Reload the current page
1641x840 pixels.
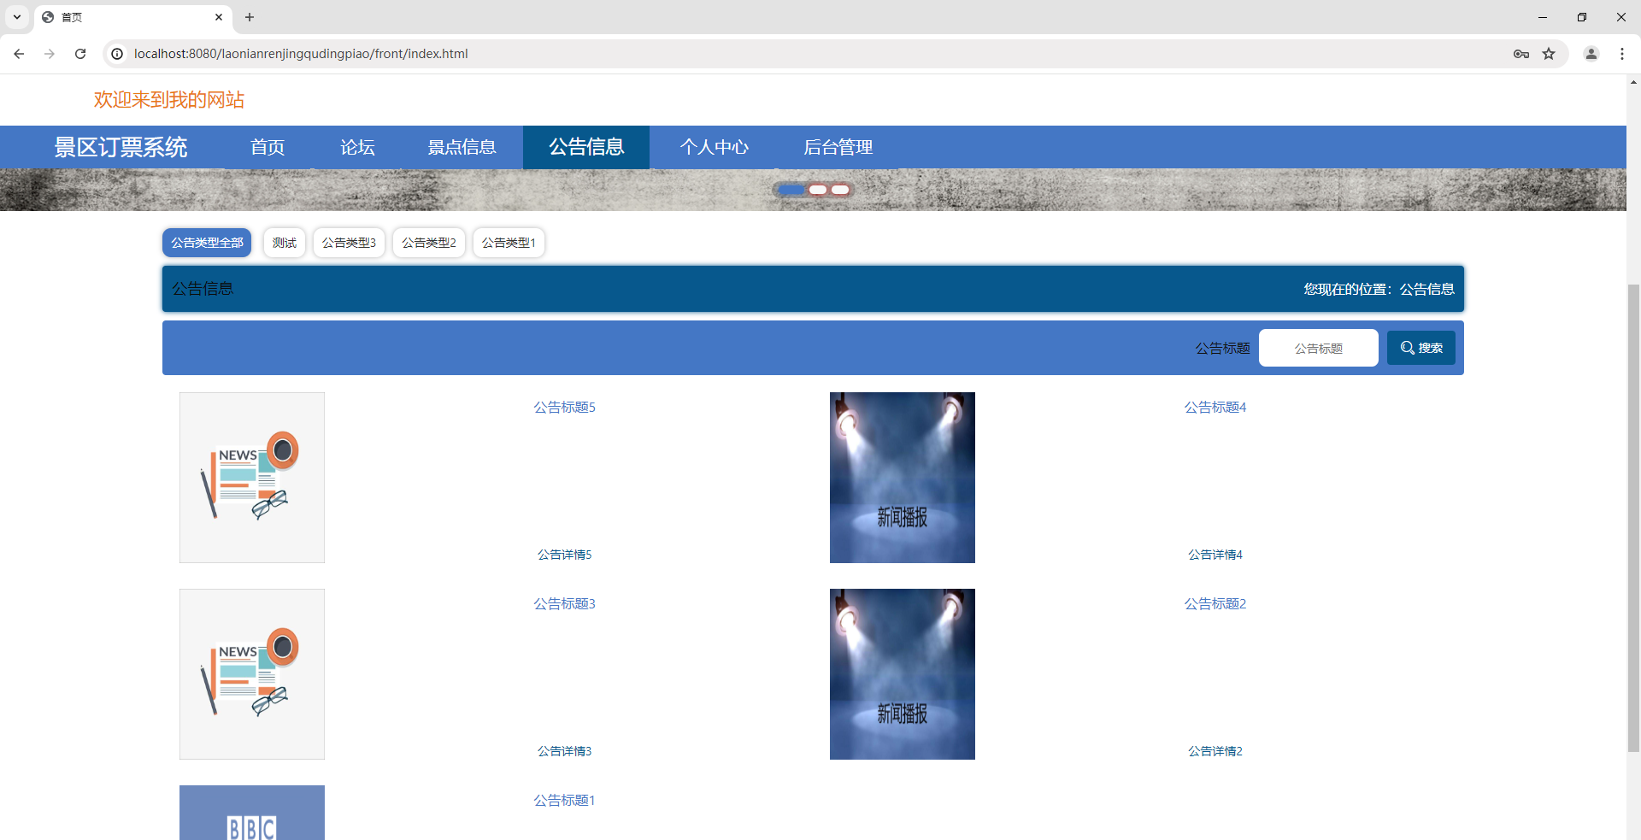[x=80, y=54]
